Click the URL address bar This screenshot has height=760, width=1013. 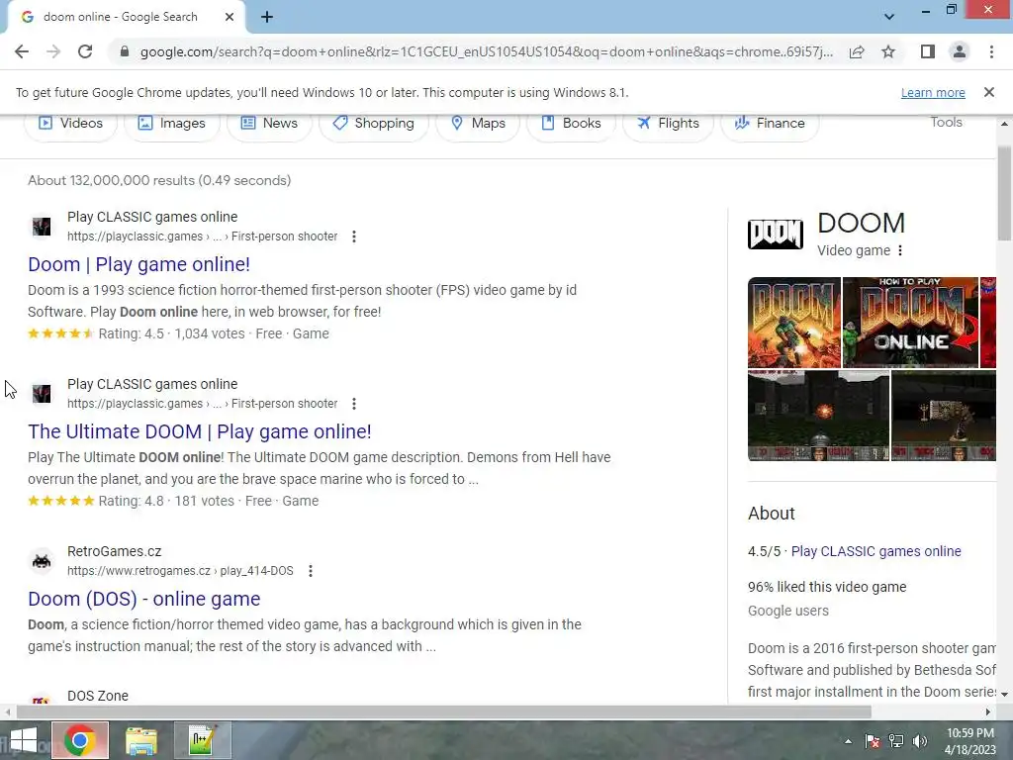[486, 51]
